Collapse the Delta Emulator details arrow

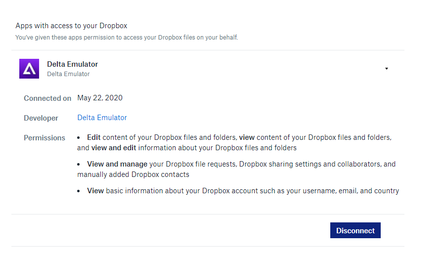tap(387, 69)
